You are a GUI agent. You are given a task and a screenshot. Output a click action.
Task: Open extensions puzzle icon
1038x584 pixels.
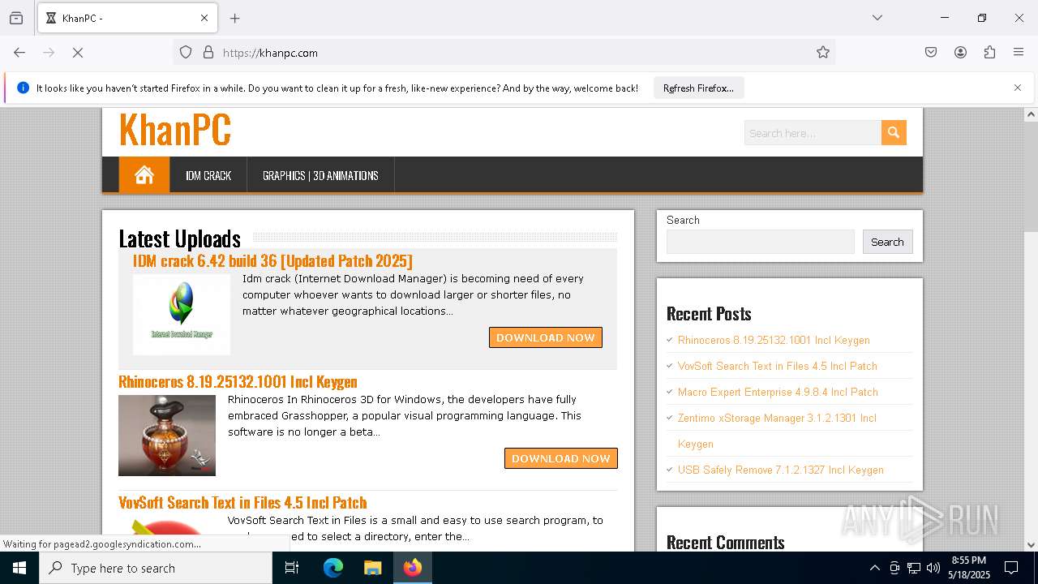(x=989, y=53)
